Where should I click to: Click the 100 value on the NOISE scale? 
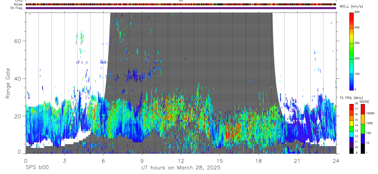click(x=369, y=133)
